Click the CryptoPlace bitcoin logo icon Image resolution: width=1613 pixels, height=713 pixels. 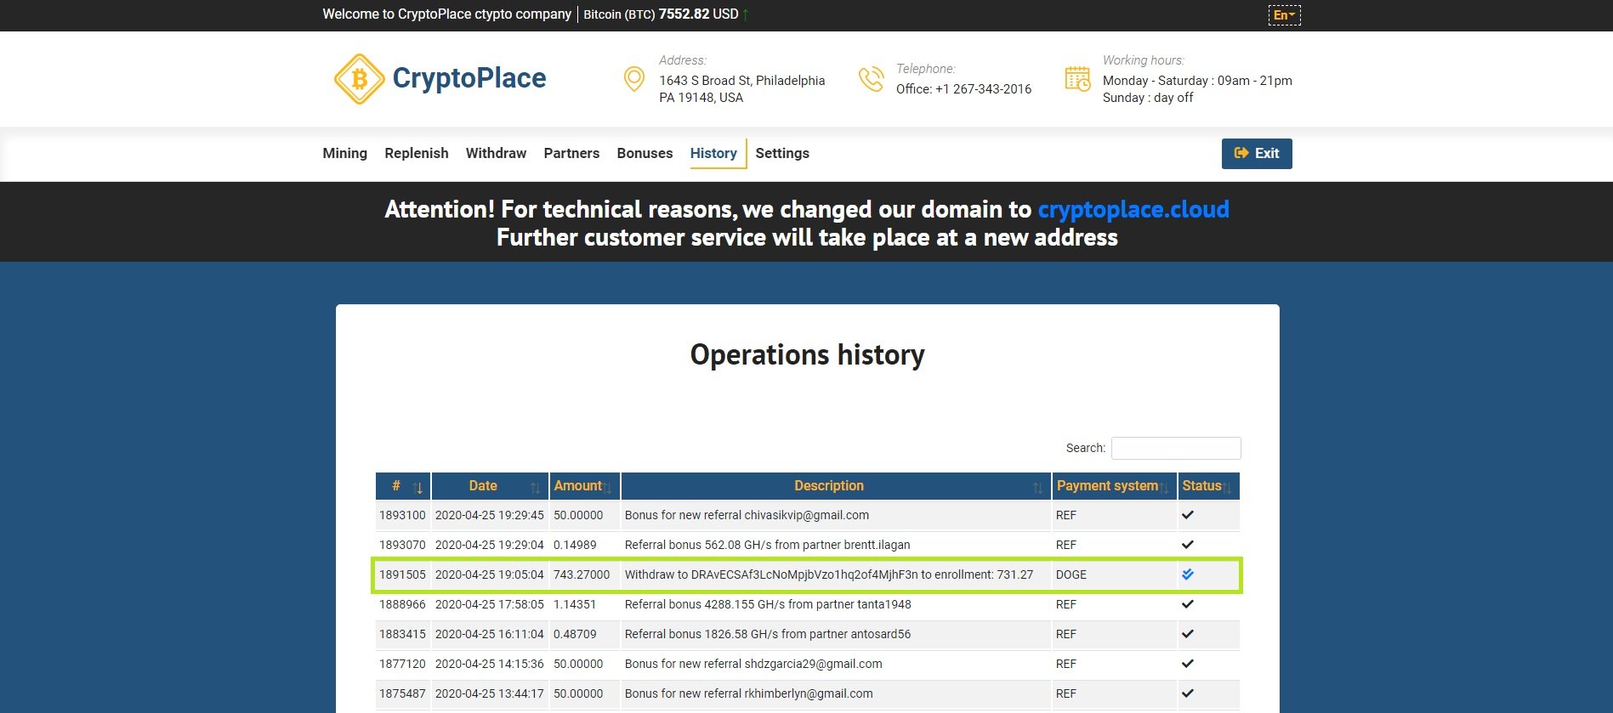click(360, 79)
